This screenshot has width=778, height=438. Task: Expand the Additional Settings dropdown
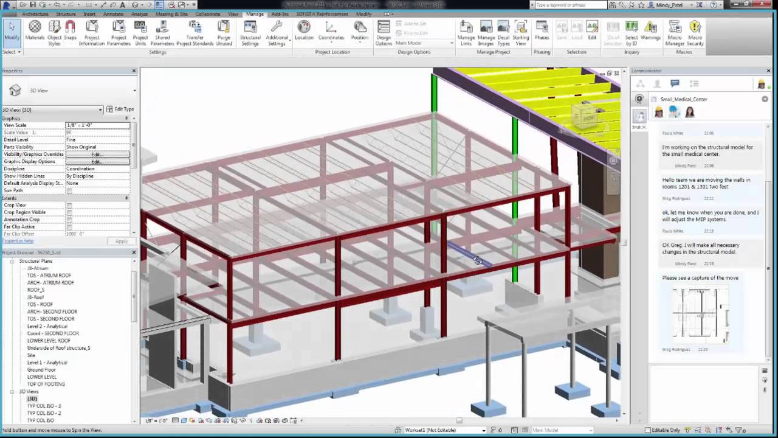click(277, 32)
